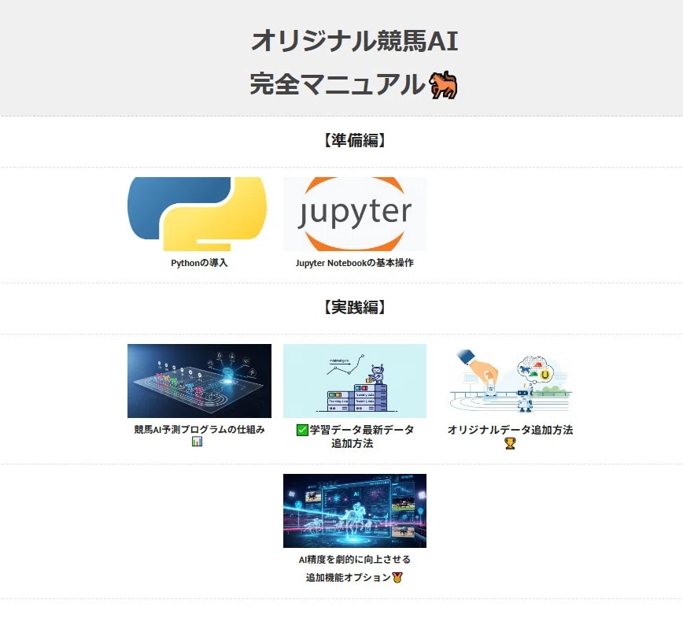Click the オリジナル競馬AI title line

tap(355, 40)
